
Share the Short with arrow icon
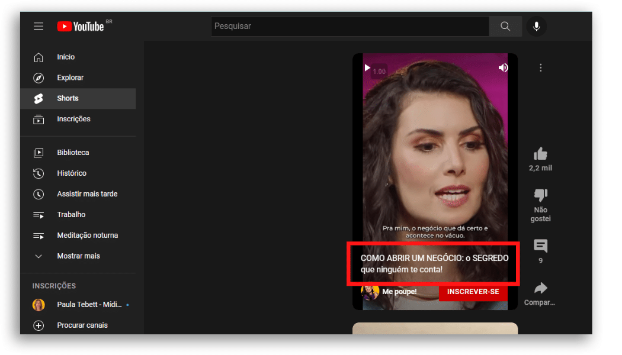[540, 288]
